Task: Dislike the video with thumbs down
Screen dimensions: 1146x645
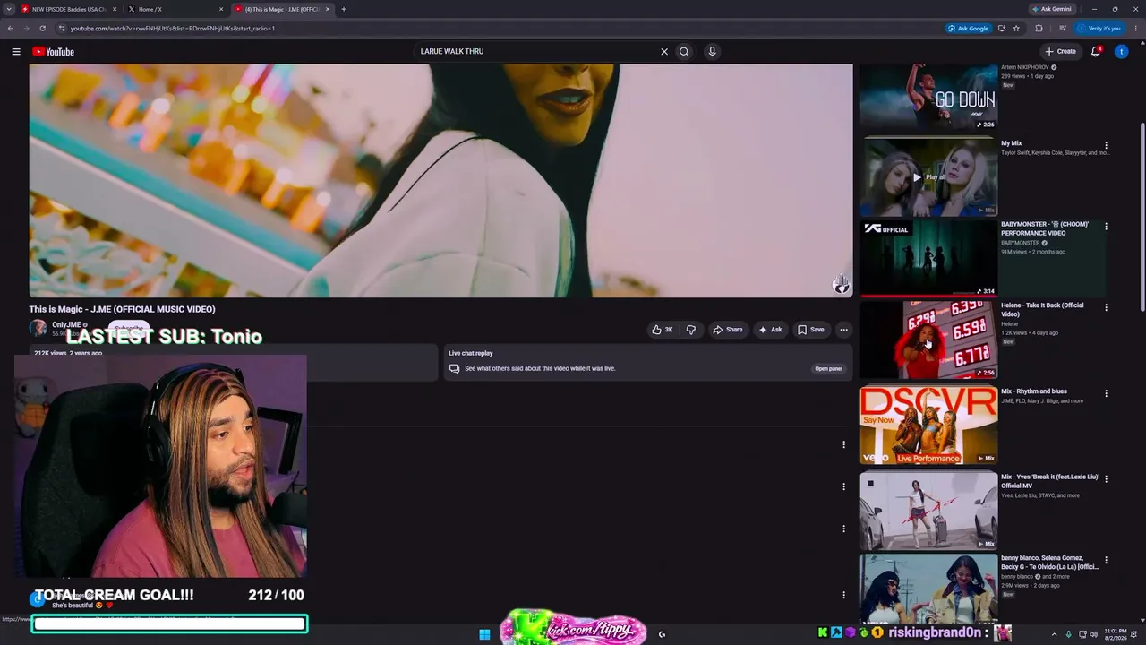Action: [690, 330]
